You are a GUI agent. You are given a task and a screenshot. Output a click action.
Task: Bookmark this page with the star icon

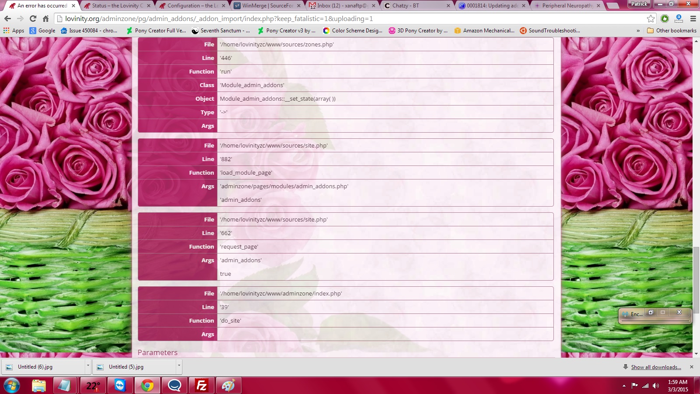(x=651, y=19)
